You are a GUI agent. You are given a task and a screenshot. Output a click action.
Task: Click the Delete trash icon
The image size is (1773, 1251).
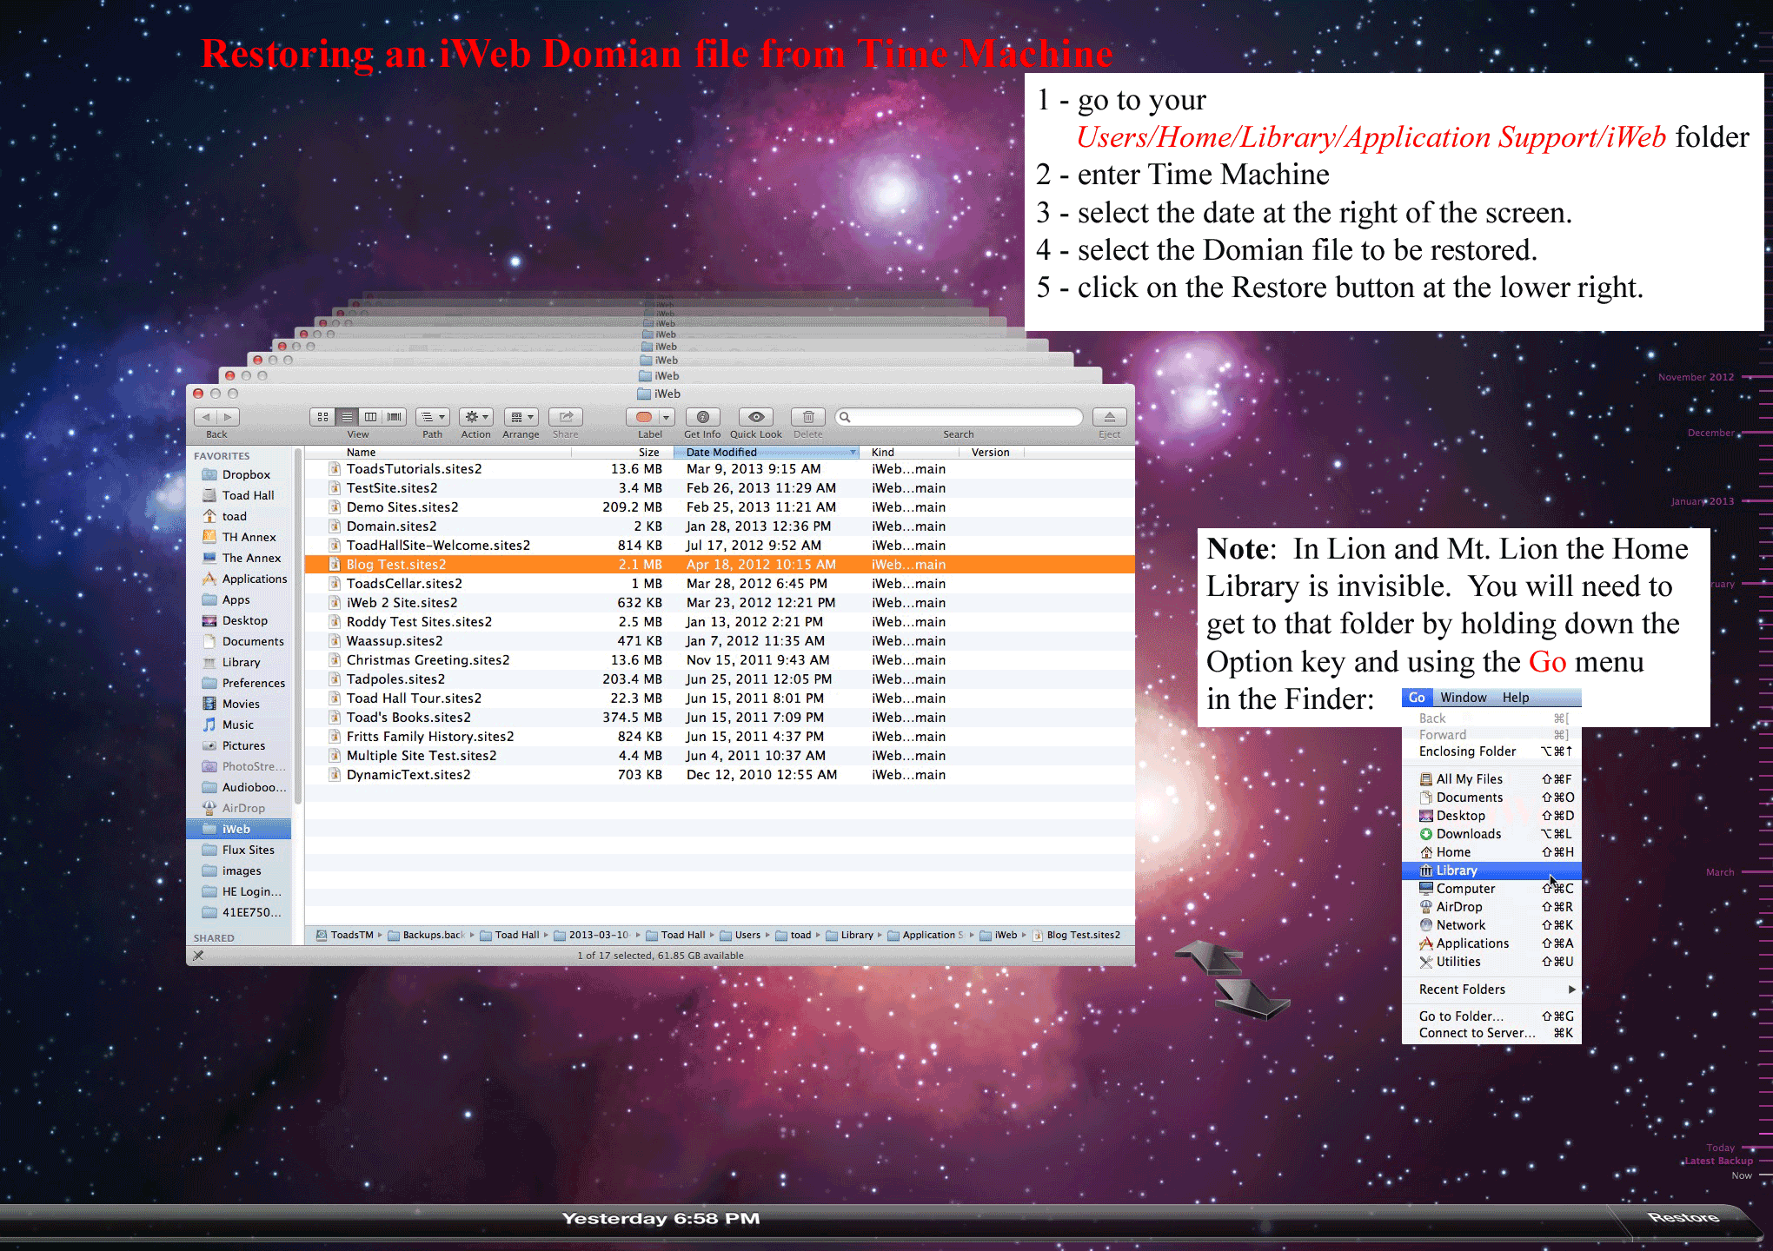tap(807, 417)
